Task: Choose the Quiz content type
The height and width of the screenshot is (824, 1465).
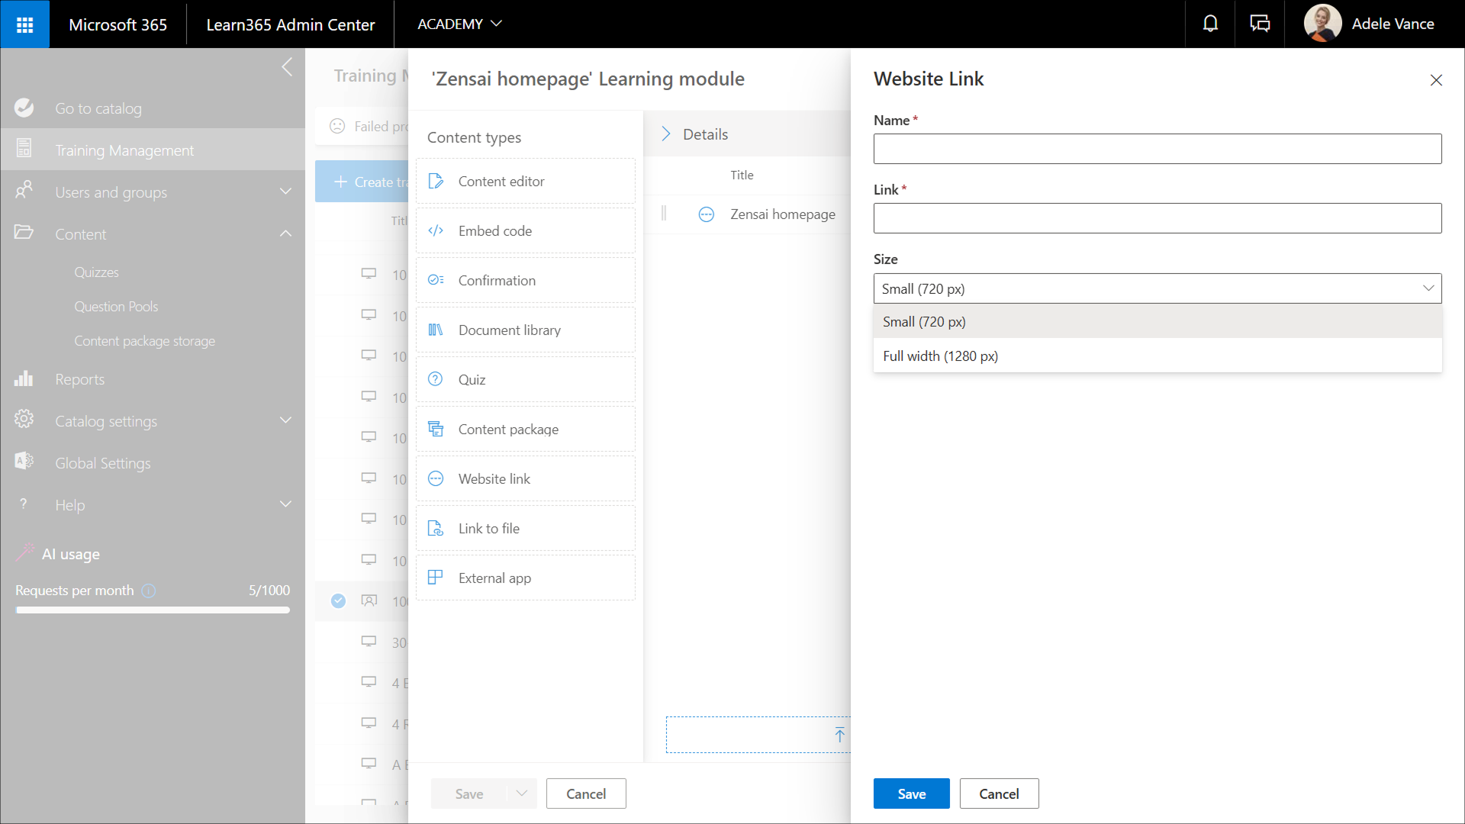Action: pos(526,380)
